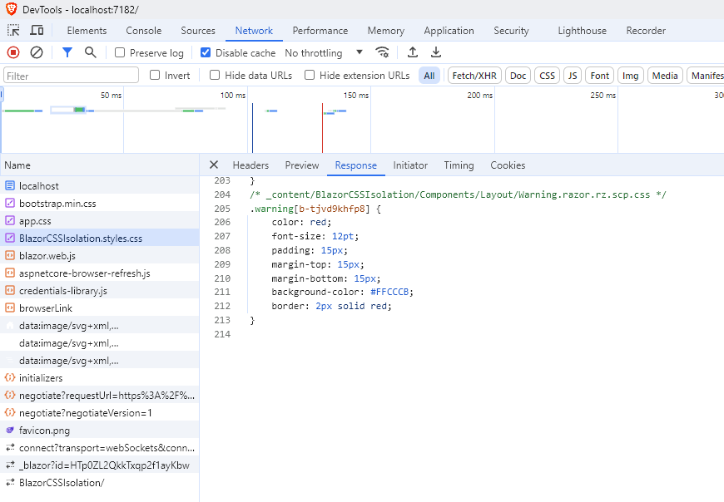Select the bootstrap.min.css request
Viewport: 724px width, 502px height.
(100, 204)
